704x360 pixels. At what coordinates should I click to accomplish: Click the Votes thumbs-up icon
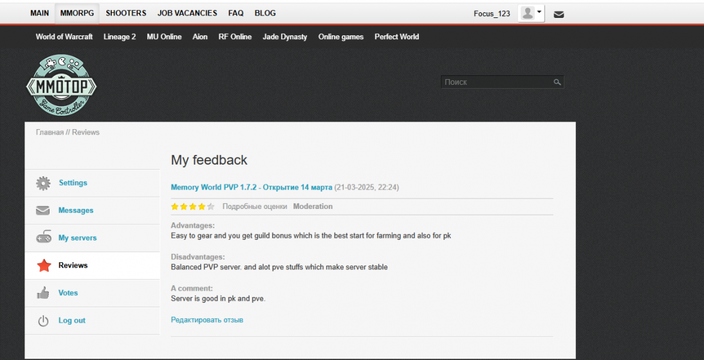click(x=42, y=292)
